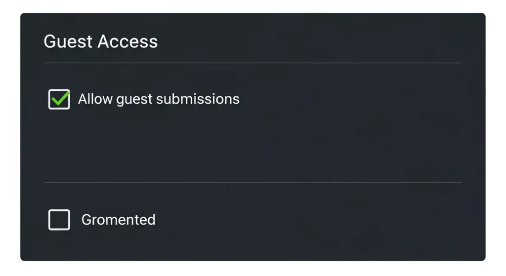This screenshot has width=506, height=276.
Task: Enable the Gromented checkbox
Action: [x=59, y=220]
